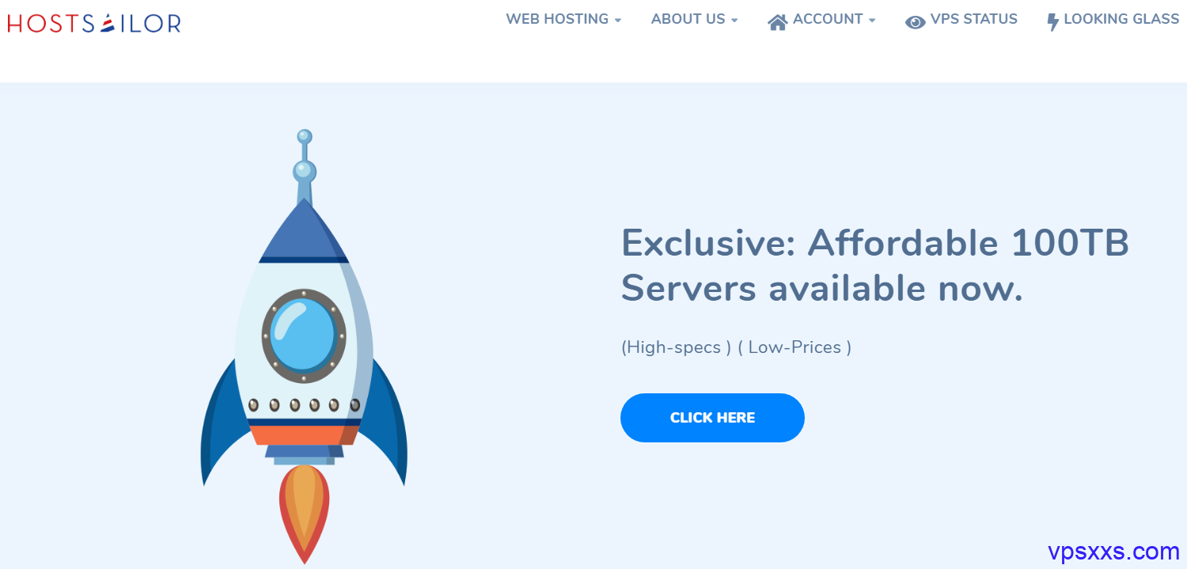Expand the Account dropdown caret
Image resolution: width=1187 pixels, height=569 pixels.
(872, 21)
